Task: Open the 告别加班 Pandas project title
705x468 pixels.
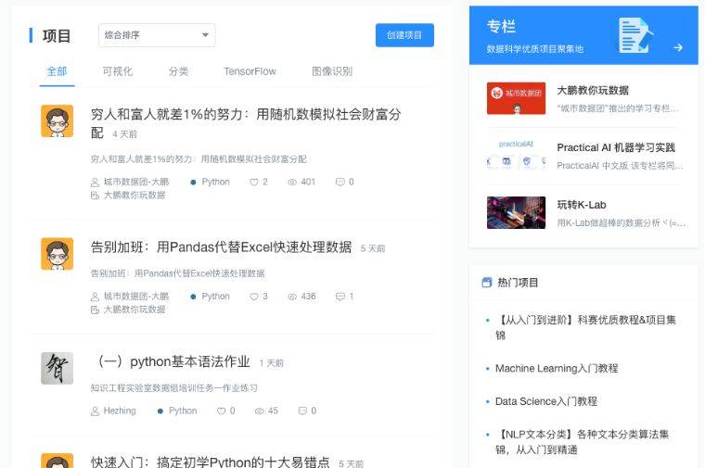Action: click(221, 247)
